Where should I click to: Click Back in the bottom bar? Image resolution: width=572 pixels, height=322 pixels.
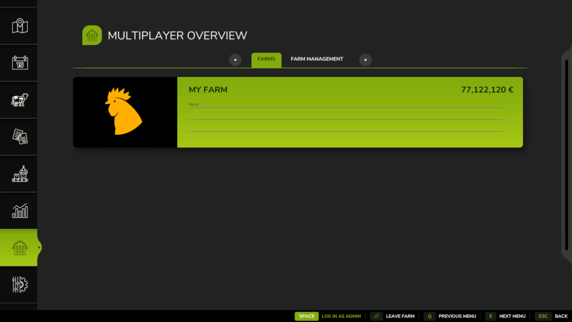pos(561,316)
